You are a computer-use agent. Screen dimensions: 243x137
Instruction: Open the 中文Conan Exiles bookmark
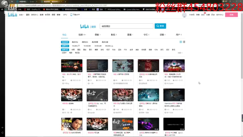point(113,9)
